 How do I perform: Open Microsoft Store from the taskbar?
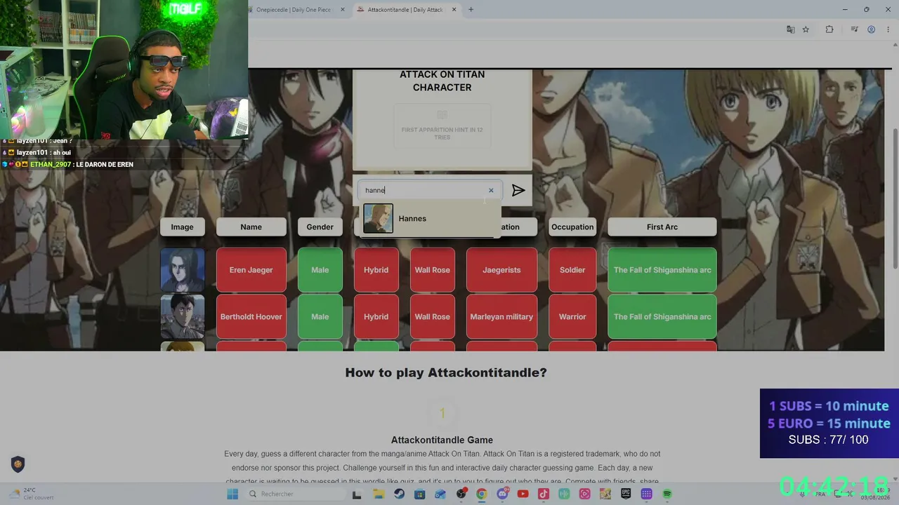419,494
